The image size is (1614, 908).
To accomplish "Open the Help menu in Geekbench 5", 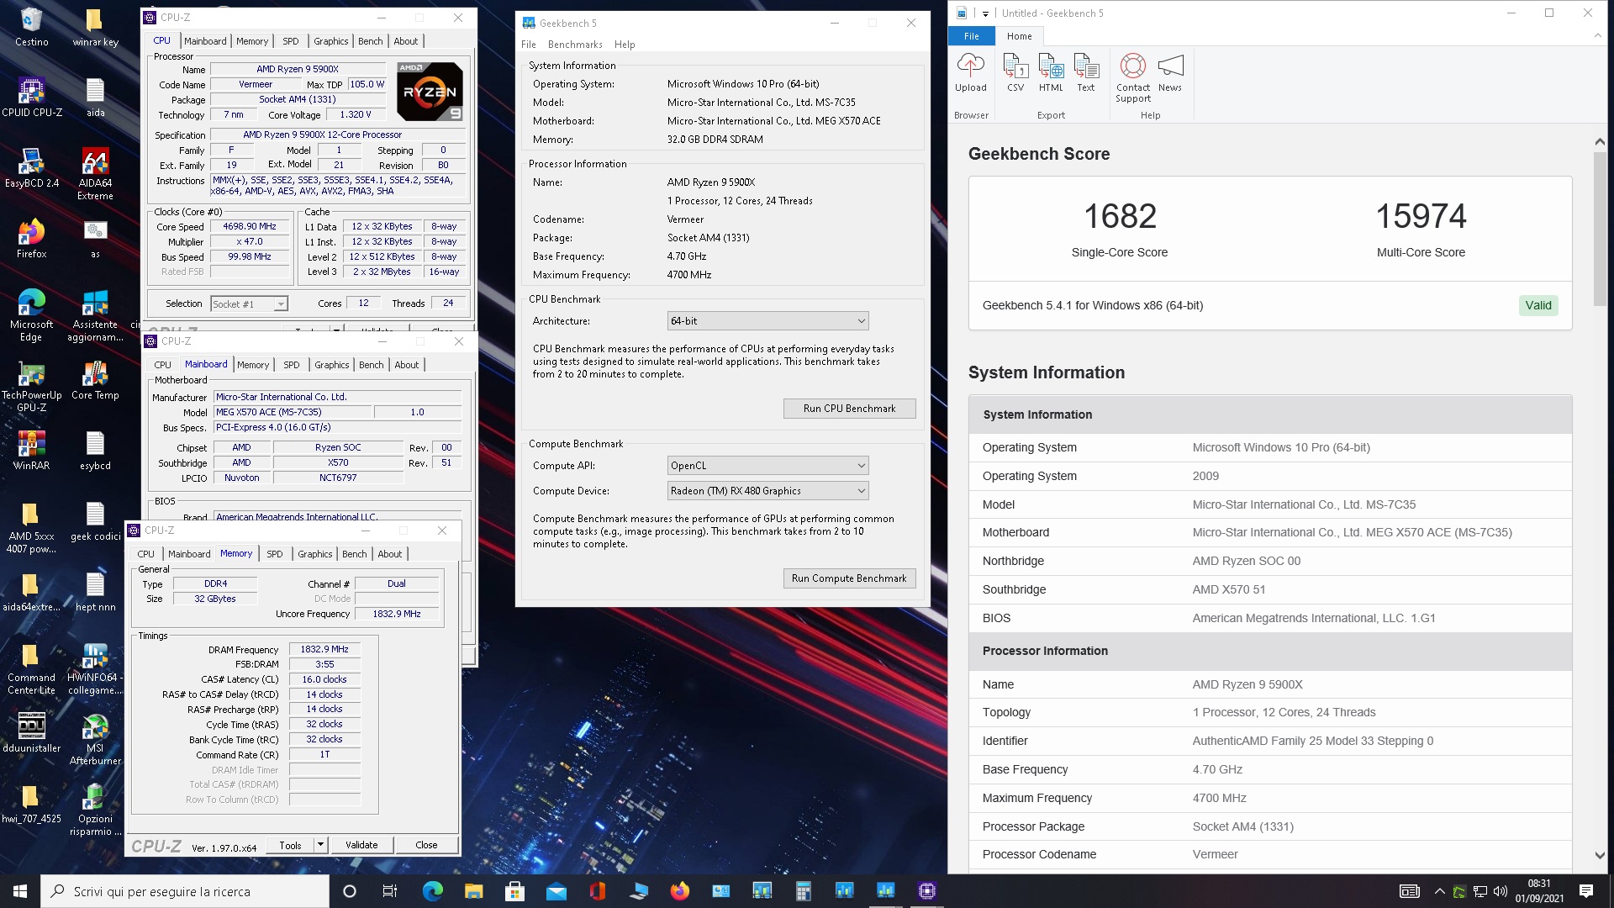I will pyautogui.click(x=625, y=45).
